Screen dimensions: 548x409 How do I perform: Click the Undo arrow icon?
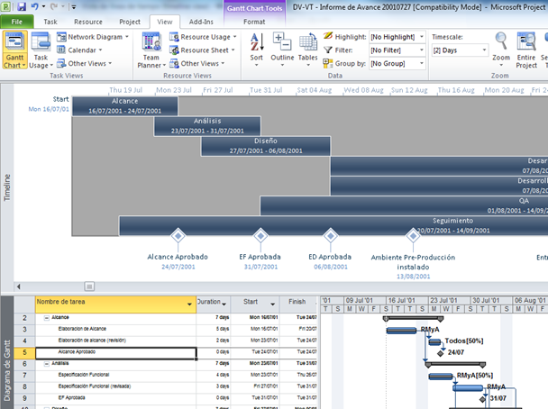34,6
